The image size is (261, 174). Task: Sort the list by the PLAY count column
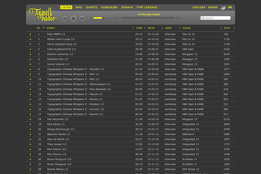[227, 28]
